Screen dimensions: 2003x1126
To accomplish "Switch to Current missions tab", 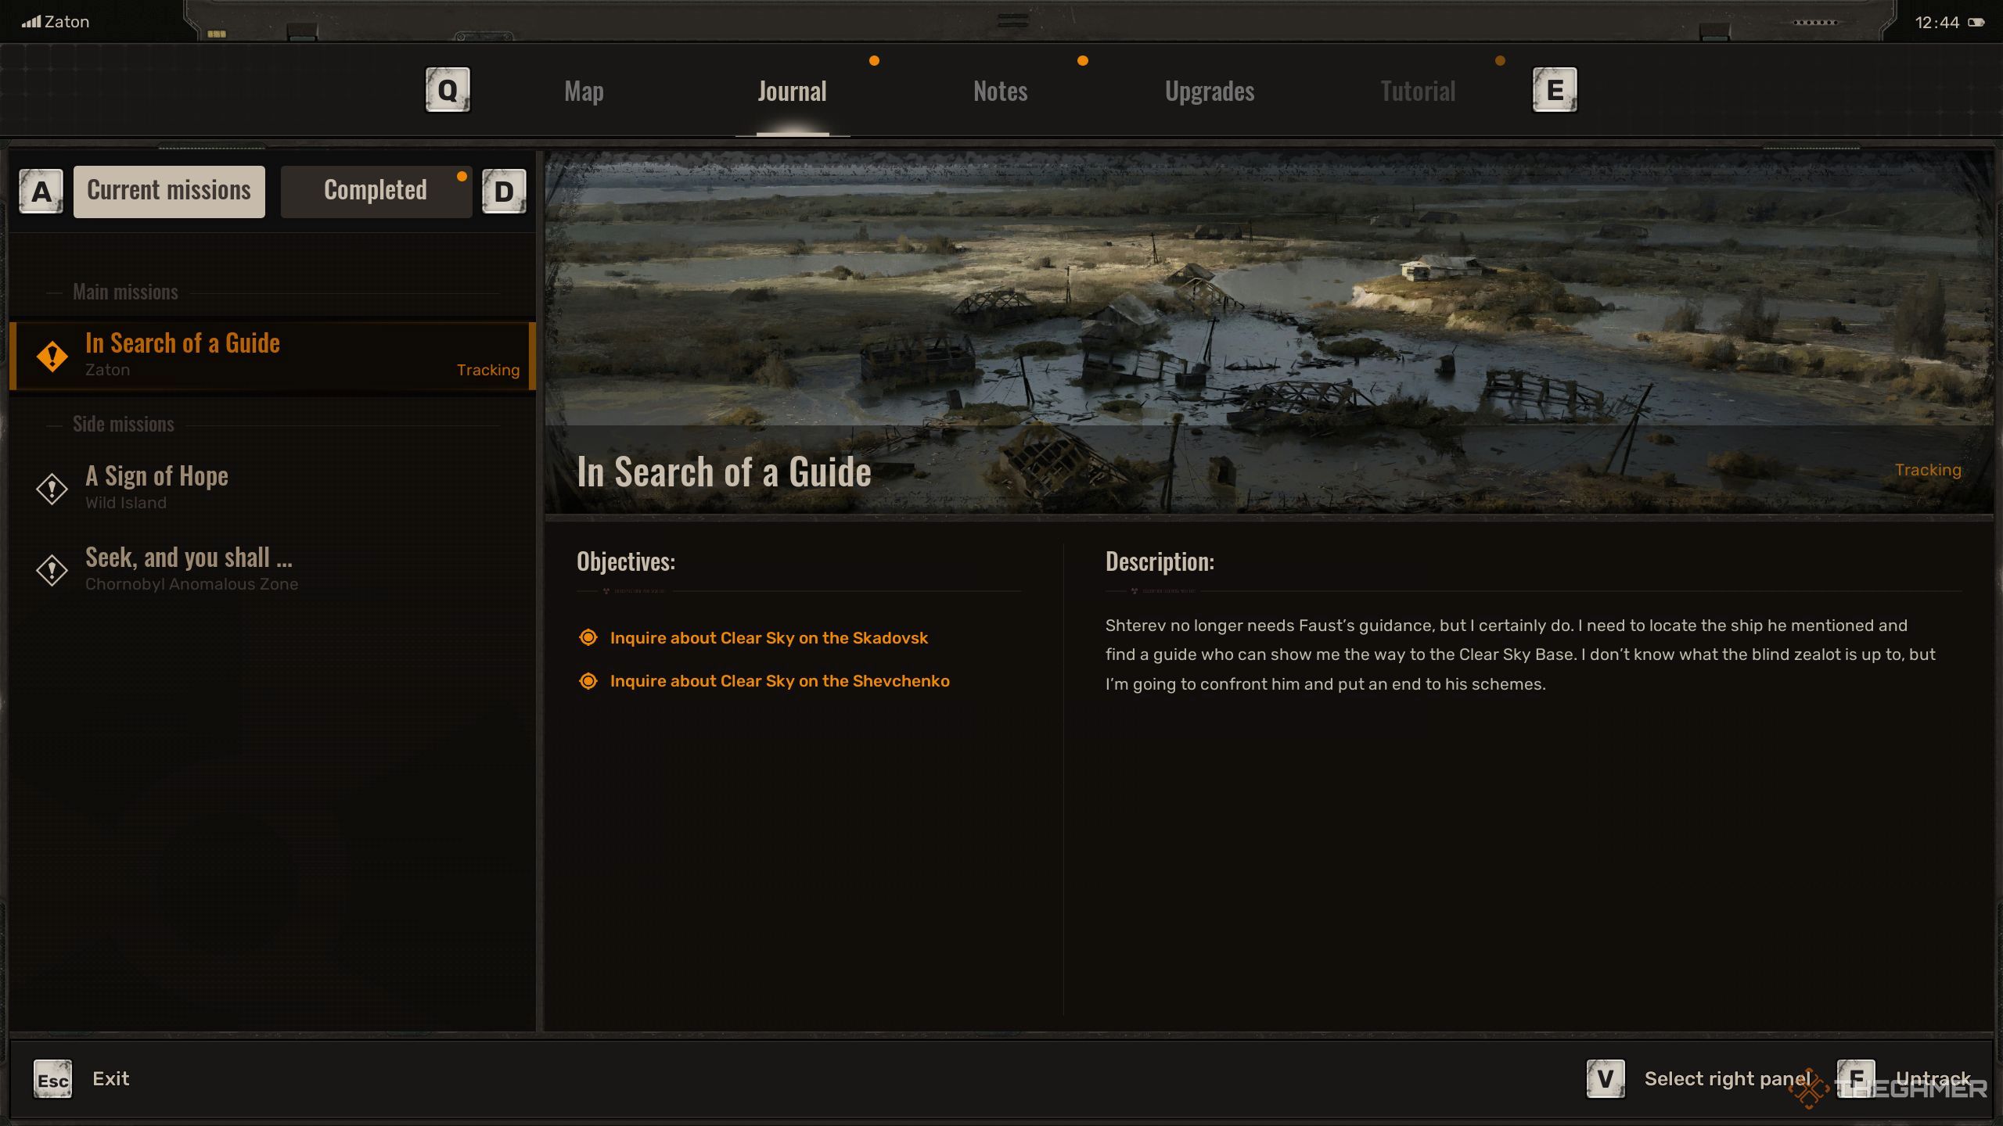I will coord(168,190).
